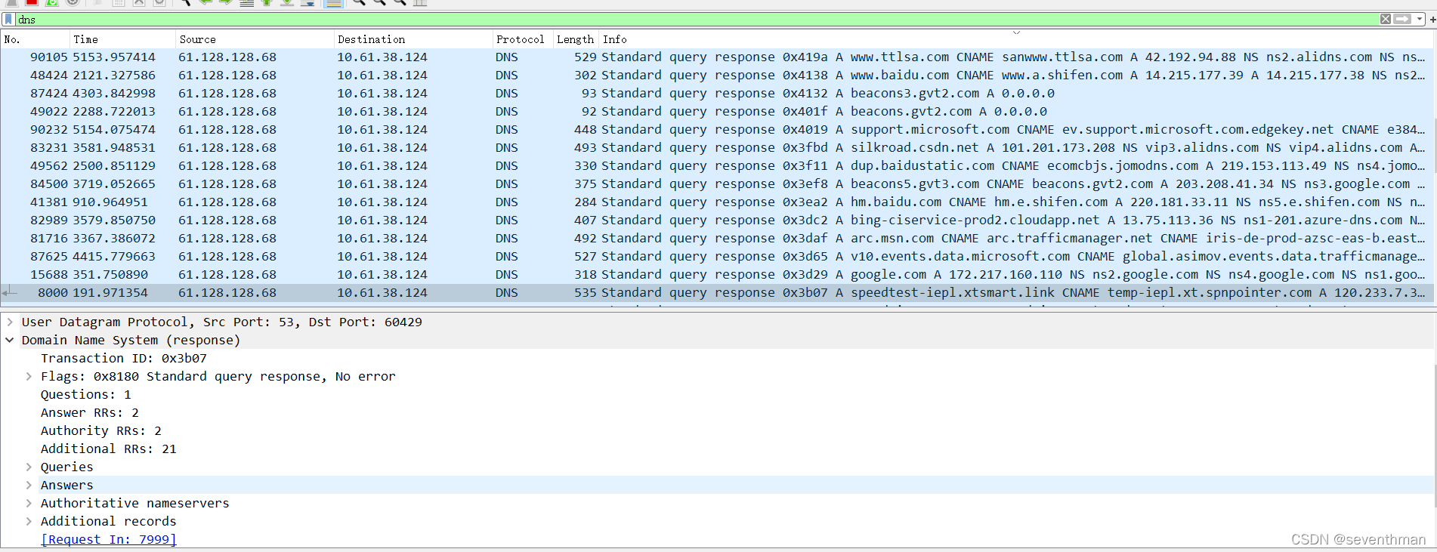Select packet 41381 hm.baidu.com response

(717, 202)
